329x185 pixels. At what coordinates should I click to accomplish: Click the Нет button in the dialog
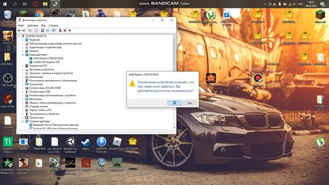coord(190,103)
